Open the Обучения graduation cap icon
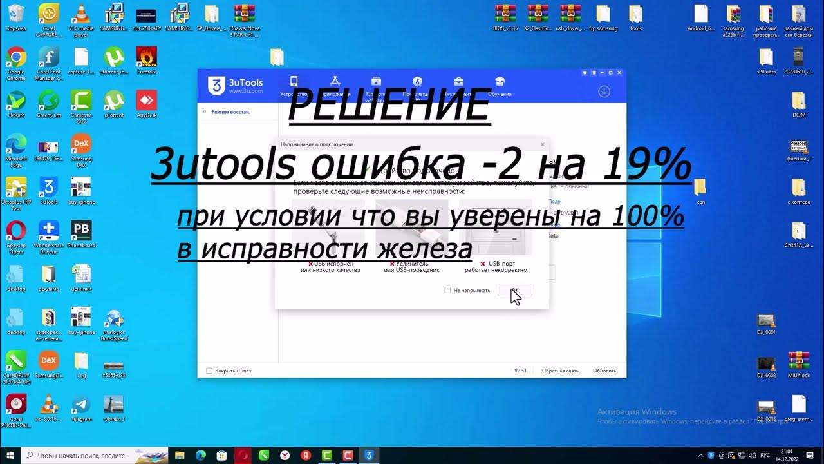The height and width of the screenshot is (464, 824). [x=500, y=81]
